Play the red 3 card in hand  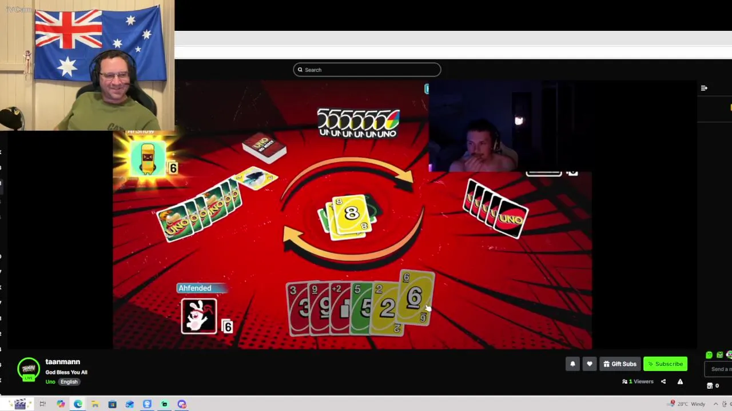298,308
